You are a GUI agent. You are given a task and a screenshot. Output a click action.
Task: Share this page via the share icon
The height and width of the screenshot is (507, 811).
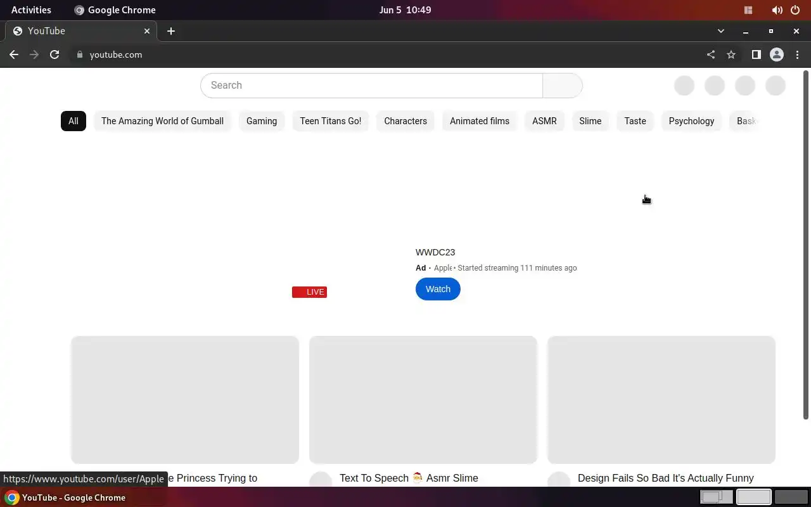711,55
